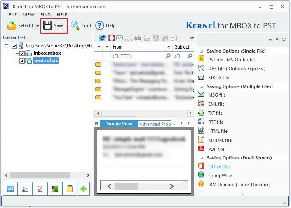The width and height of the screenshot is (291, 208).
Task: Collapse Saving Options (Single File) section
Action: (202, 51)
